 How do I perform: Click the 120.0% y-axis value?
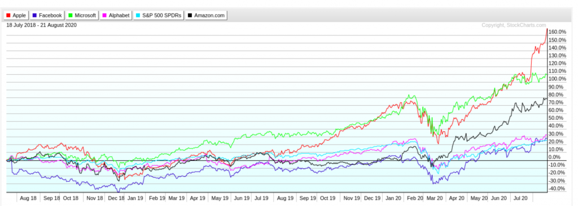click(557, 63)
